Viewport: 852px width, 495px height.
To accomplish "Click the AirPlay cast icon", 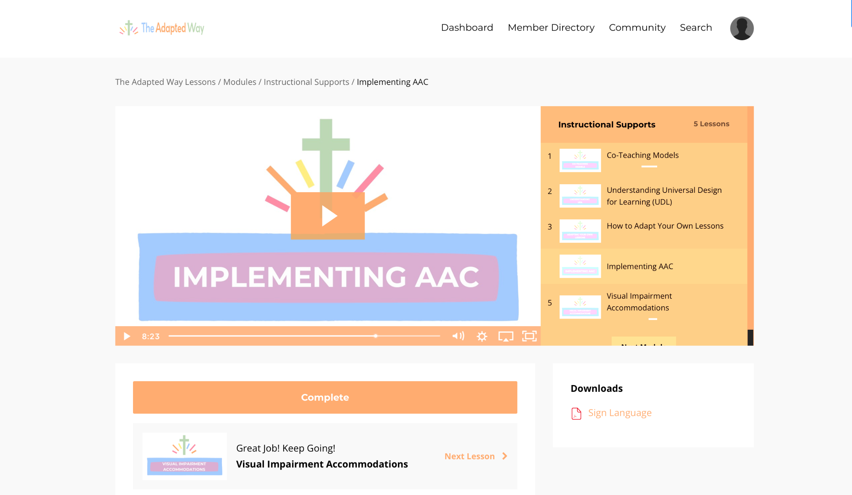I will pos(506,336).
